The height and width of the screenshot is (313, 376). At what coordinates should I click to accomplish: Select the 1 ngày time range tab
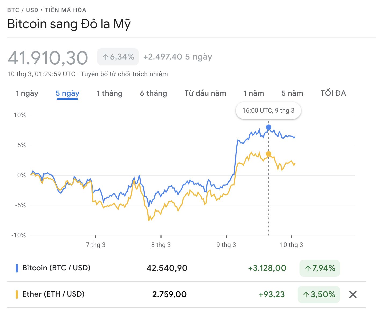(x=27, y=93)
